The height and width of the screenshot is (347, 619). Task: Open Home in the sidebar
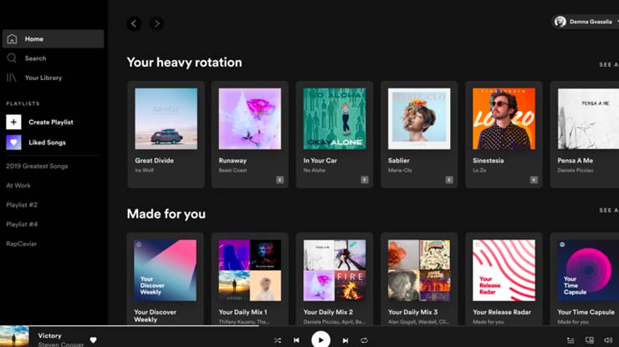[53, 39]
